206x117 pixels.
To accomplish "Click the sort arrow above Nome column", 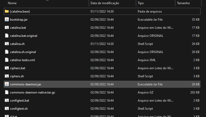I will [47, 1].
